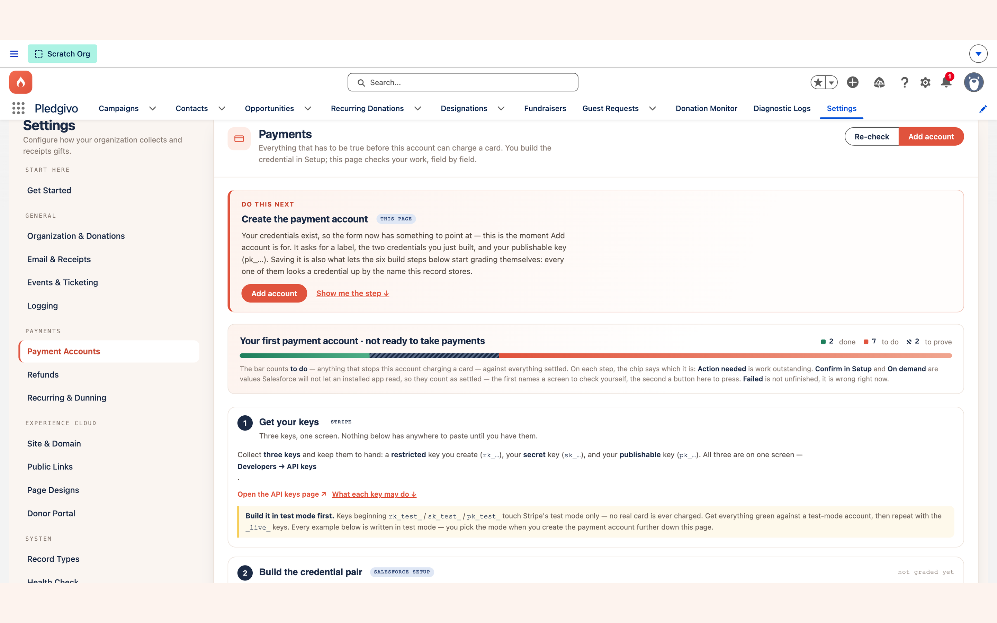Click the '7 to do' legend entry
The height and width of the screenshot is (623, 997).
pos(881,342)
